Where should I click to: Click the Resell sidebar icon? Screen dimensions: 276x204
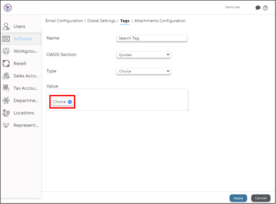[6, 63]
